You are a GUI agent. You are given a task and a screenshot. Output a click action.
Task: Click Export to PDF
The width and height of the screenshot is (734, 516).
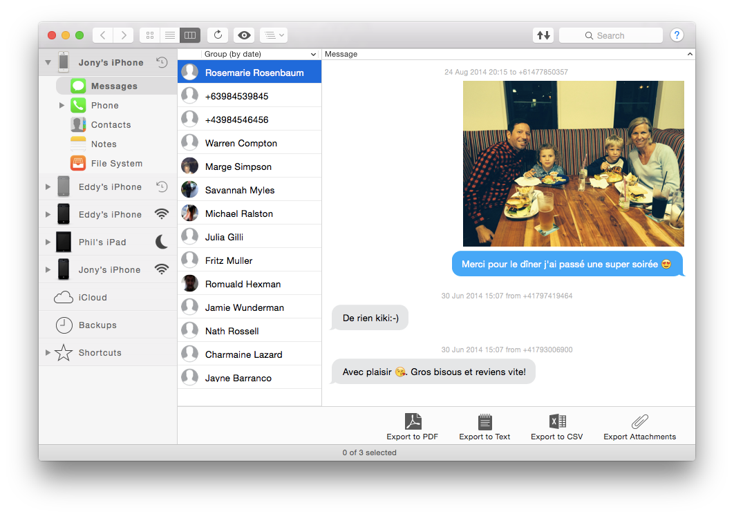413,427
